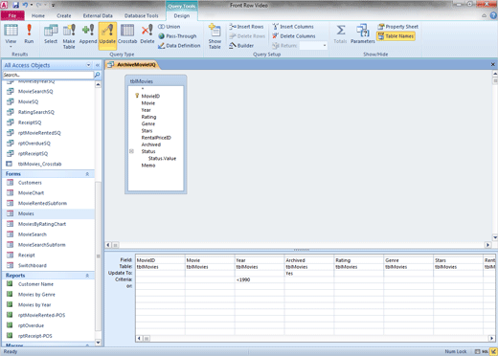Collapse the Forms group
The width and height of the screenshot is (498, 356).
point(87,174)
